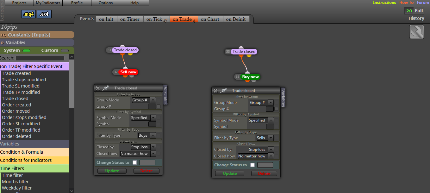Viewport: 430px width, 193px height.
Task: Pick Change Status color in Buys dialog
Action: (147, 162)
